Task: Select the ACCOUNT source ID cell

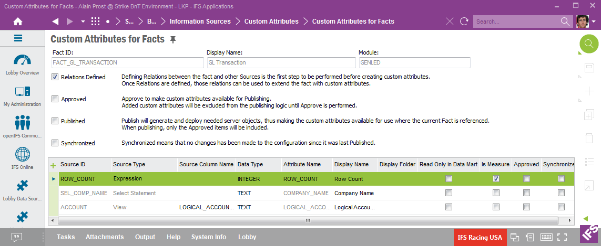Action: click(84, 207)
